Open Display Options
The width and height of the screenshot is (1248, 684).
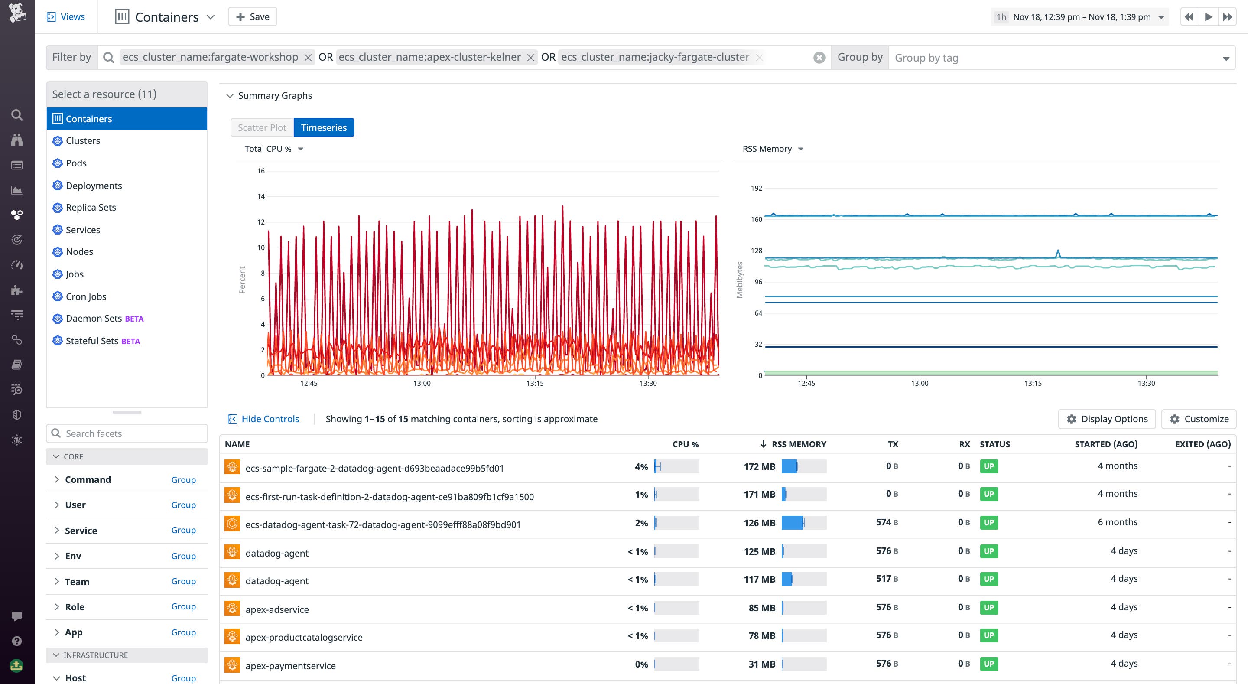pos(1107,419)
